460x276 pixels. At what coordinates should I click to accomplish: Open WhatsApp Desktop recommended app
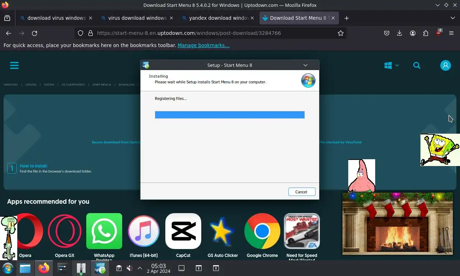(x=104, y=236)
